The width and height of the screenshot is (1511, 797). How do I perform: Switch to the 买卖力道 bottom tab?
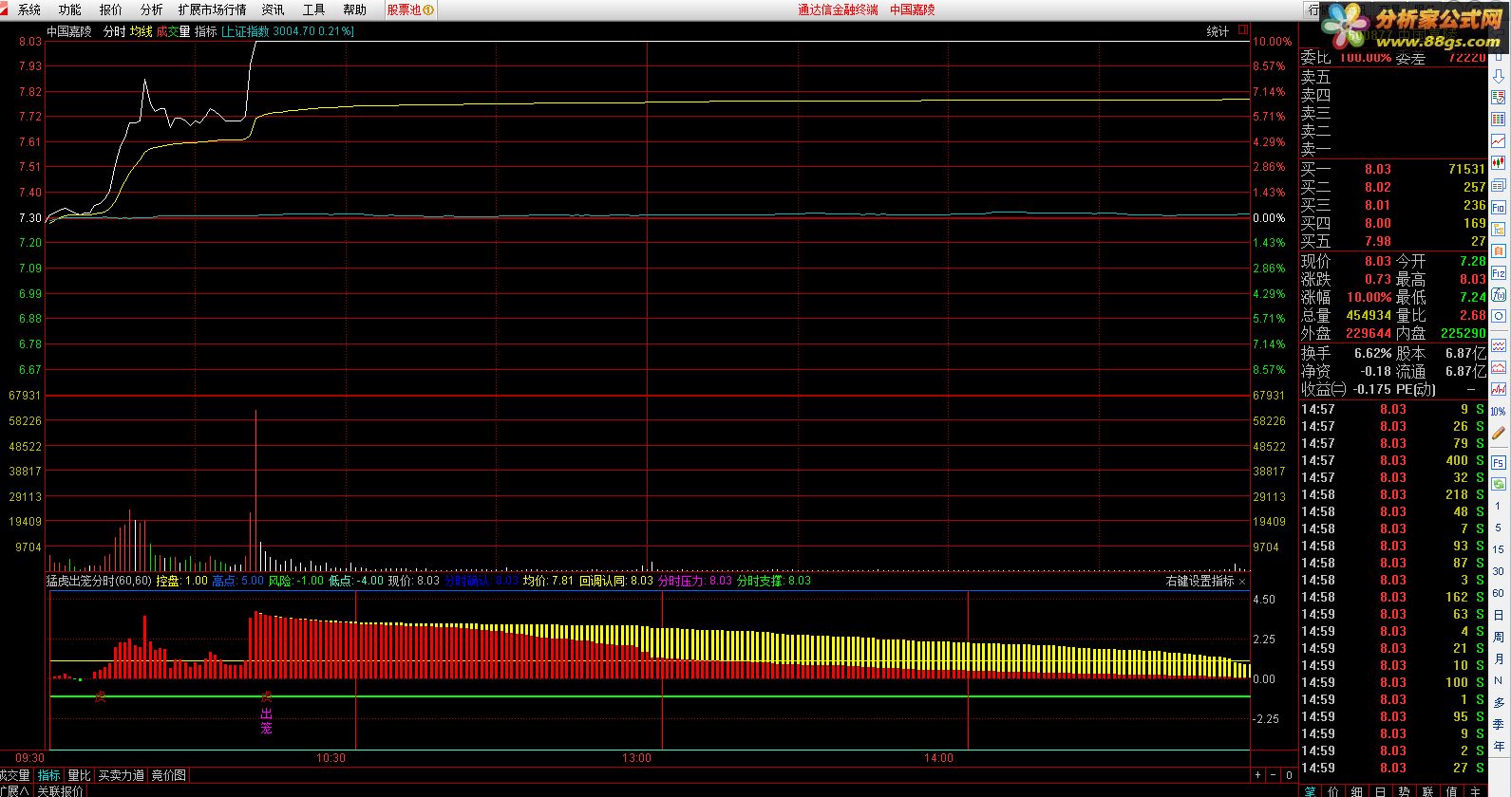click(x=122, y=776)
